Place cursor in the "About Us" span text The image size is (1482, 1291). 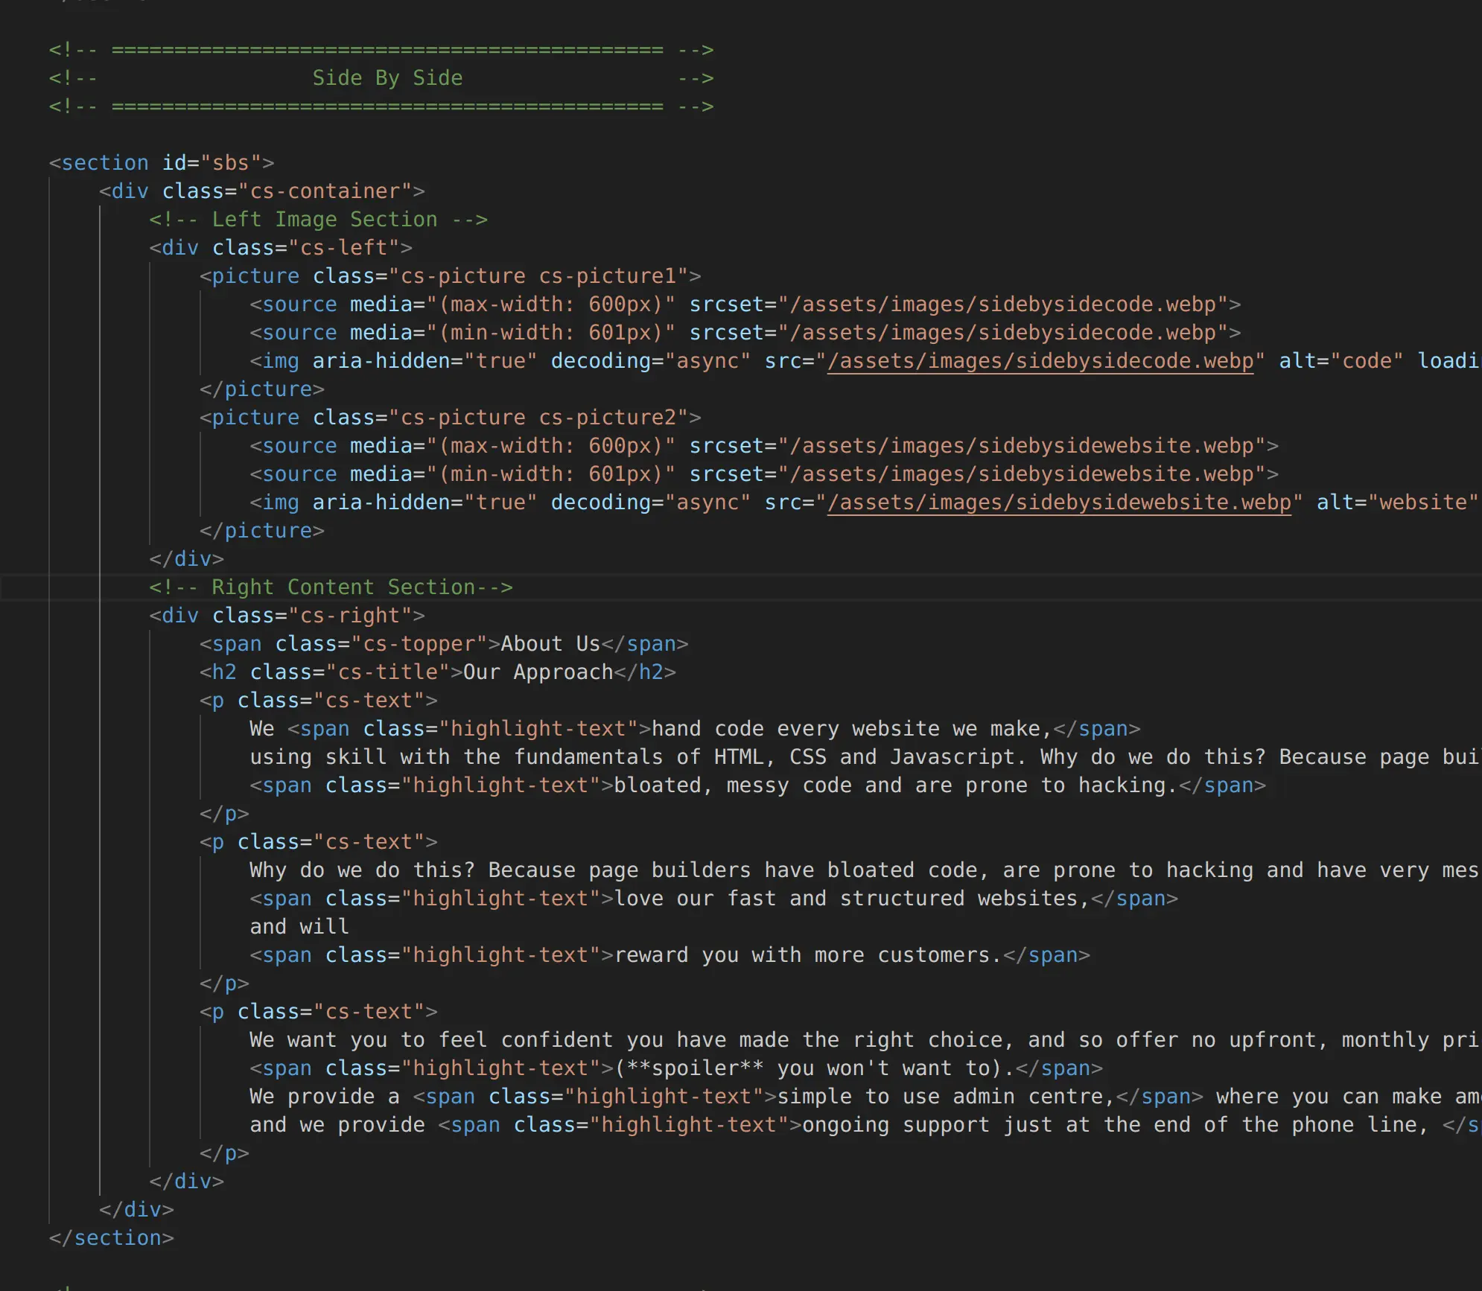[550, 644]
